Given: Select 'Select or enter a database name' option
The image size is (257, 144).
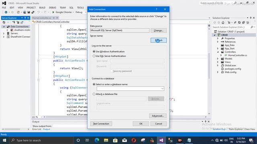Looking at the screenshot, I should coord(94,84).
